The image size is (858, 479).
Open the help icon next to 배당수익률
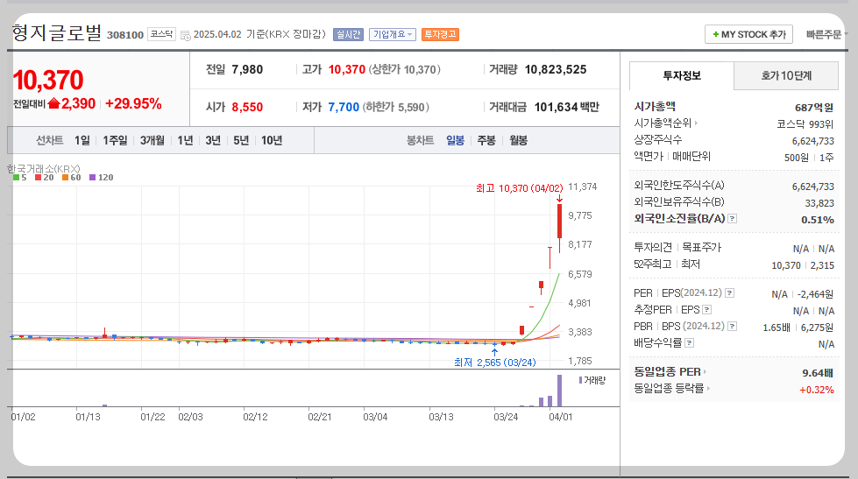(690, 343)
